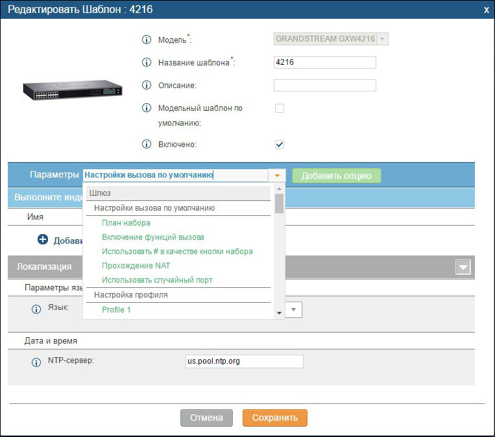The width and height of the screenshot is (495, 437).
Task: Click the Описание input field
Action: click(x=325, y=85)
